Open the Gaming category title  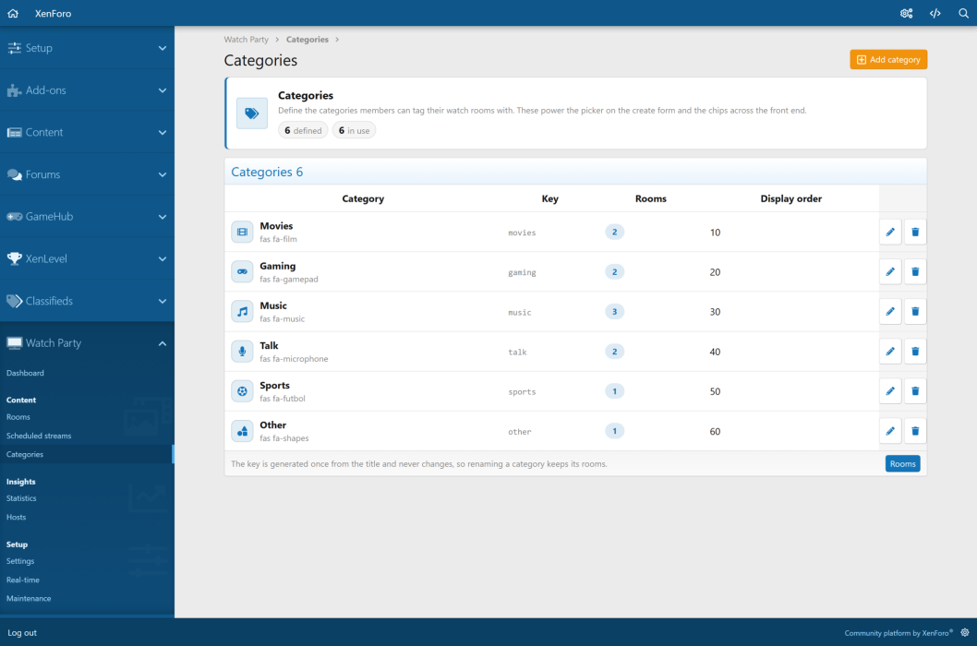(x=277, y=266)
